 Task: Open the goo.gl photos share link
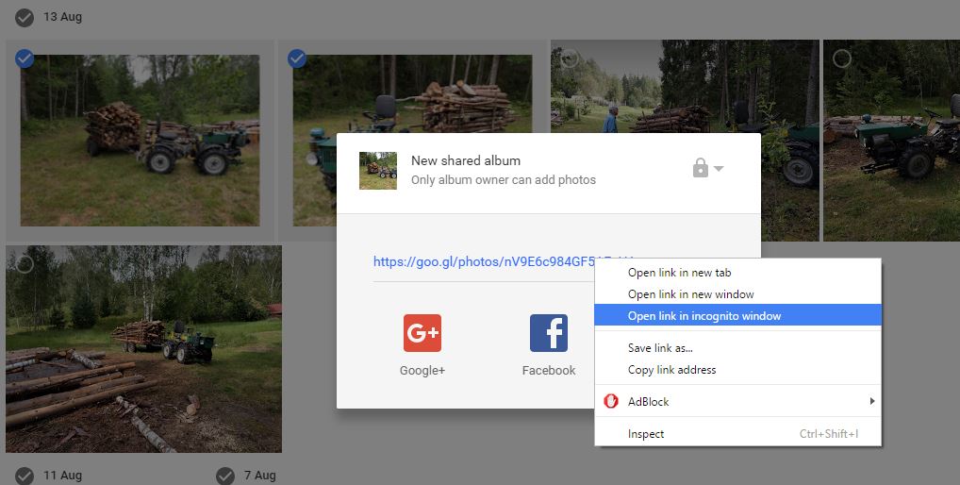tap(484, 261)
